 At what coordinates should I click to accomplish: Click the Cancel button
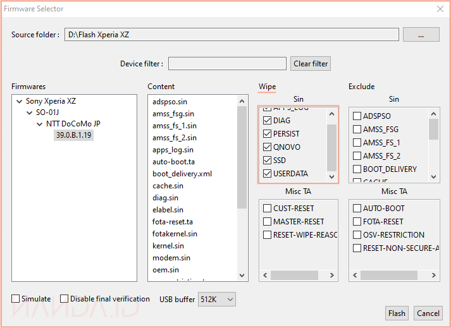tap(428, 313)
